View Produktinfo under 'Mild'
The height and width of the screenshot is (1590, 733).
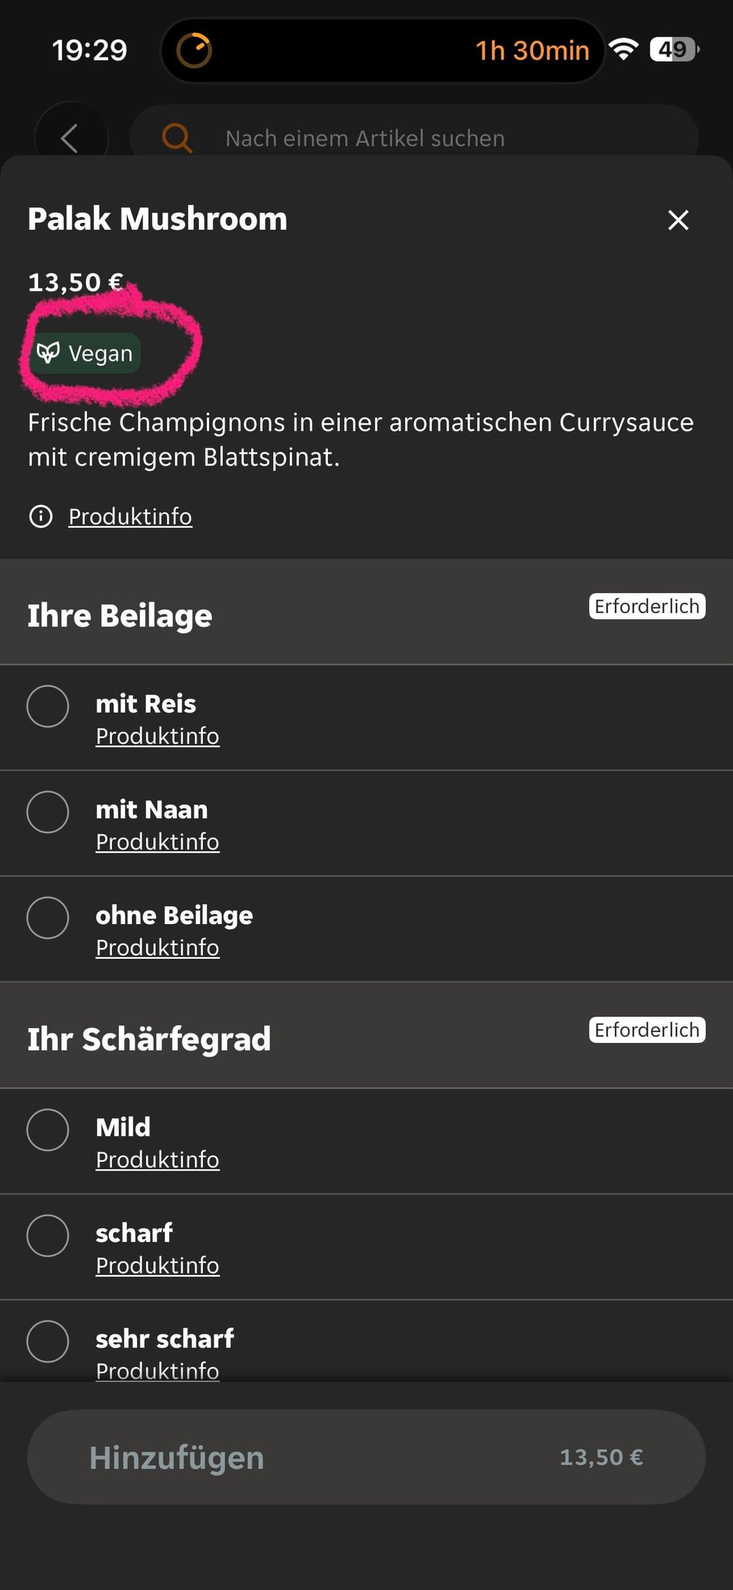157,1160
